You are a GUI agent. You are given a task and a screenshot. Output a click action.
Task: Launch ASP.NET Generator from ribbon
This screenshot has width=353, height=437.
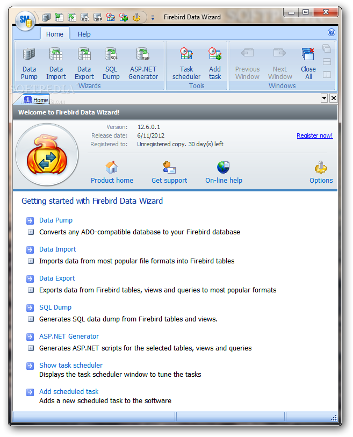(x=143, y=64)
